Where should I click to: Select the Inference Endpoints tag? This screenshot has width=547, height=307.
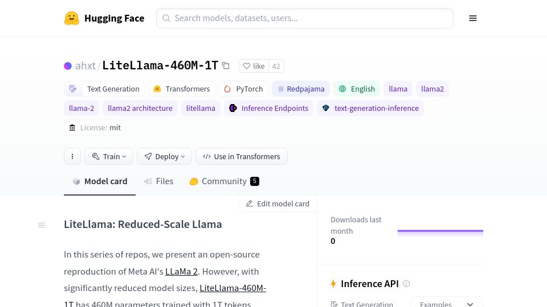268,108
